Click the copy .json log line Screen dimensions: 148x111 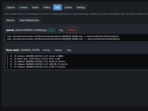[x=63, y=39]
